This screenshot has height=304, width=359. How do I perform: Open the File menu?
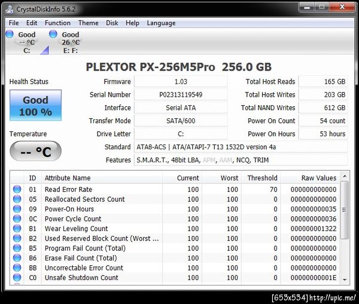click(14, 23)
